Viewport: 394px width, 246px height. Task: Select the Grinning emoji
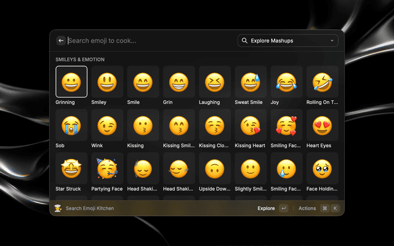pos(71,82)
